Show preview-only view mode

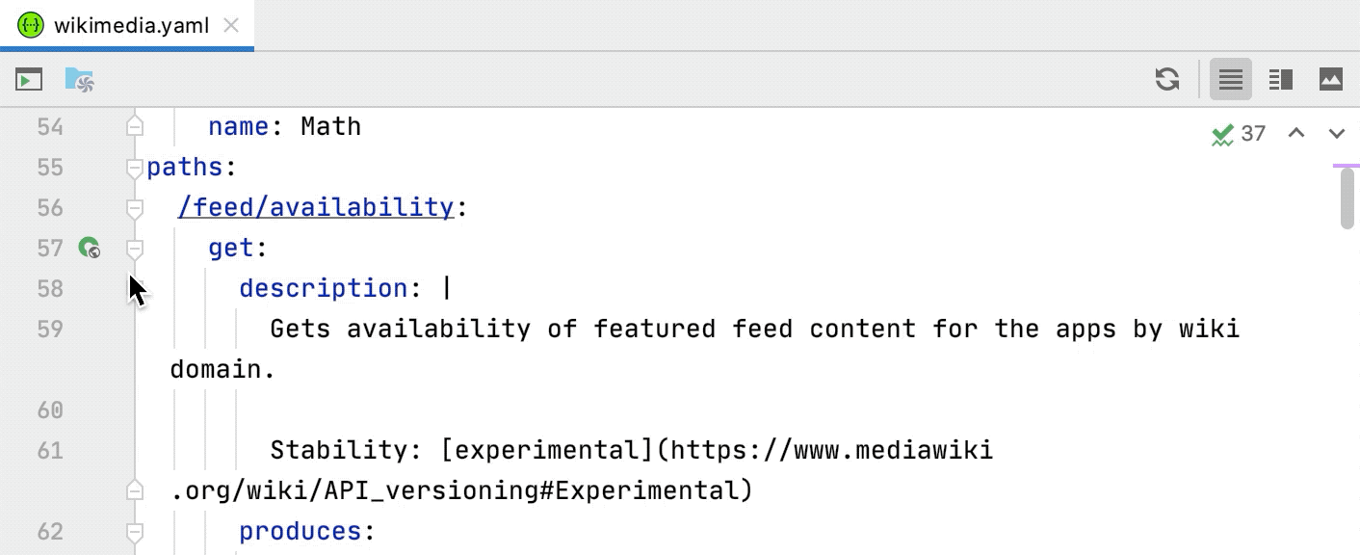1331,81
